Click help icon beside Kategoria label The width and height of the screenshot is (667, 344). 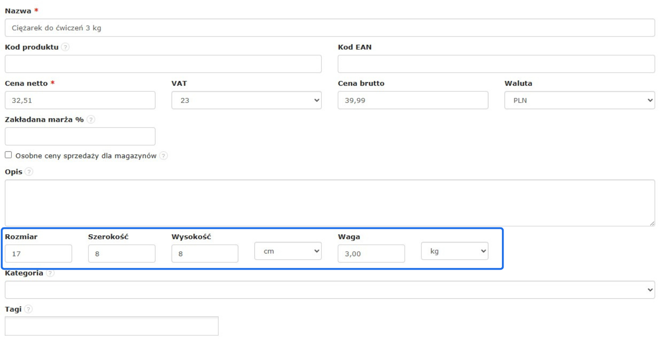[50, 273]
